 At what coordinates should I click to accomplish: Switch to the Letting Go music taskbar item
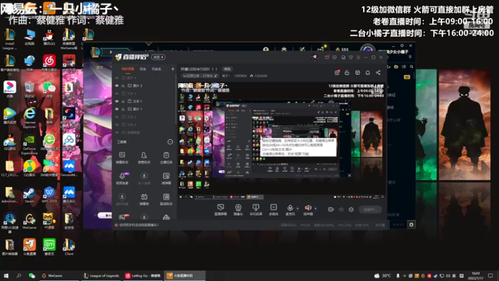[x=143, y=275]
